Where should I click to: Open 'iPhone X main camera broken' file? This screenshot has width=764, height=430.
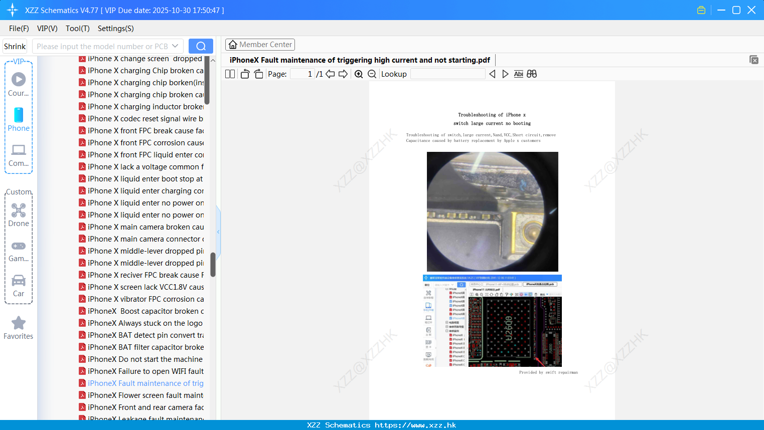141,227
